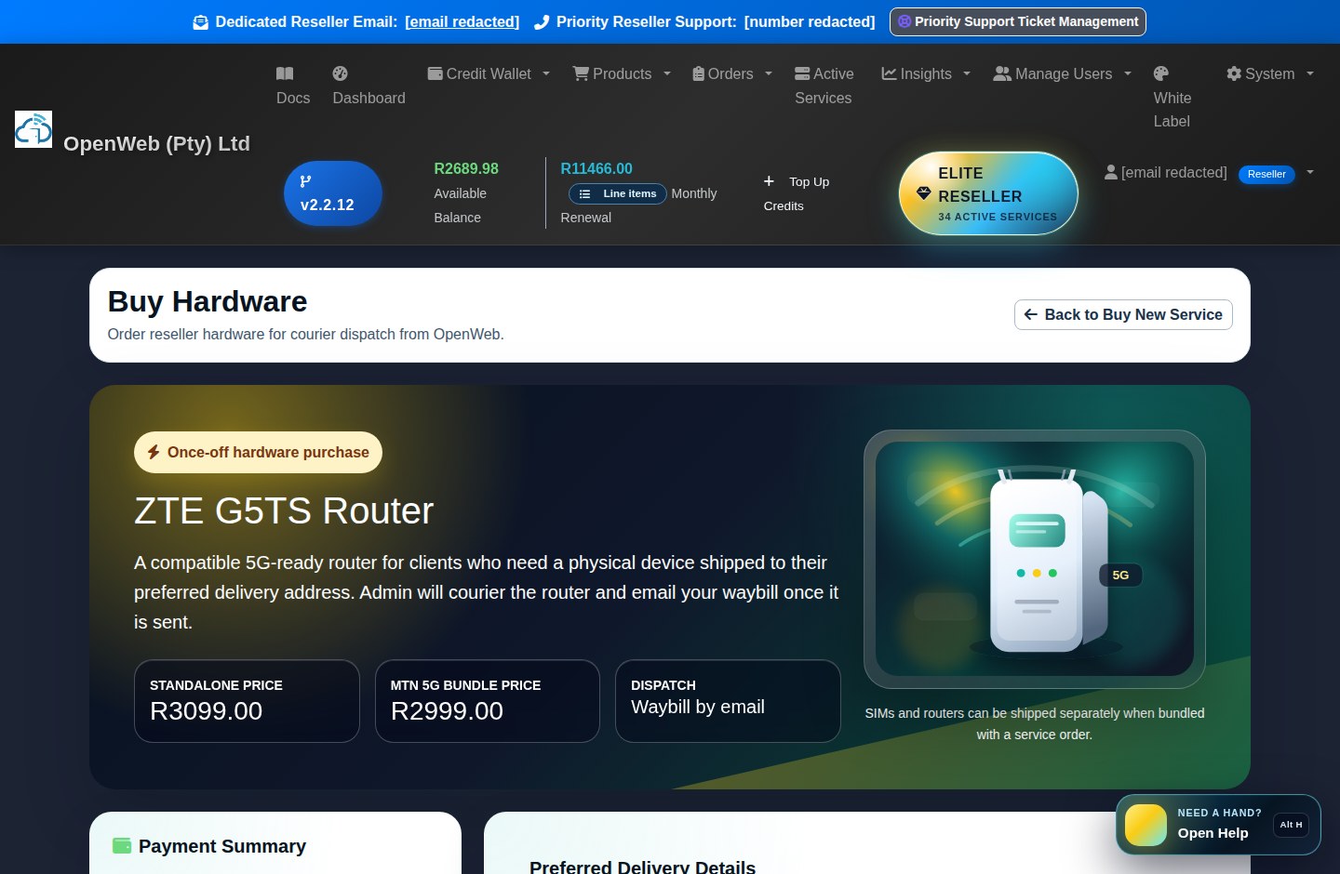Click Priority Support Ticket Management button
The image size is (1340, 874).
pyautogui.click(x=1018, y=21)
